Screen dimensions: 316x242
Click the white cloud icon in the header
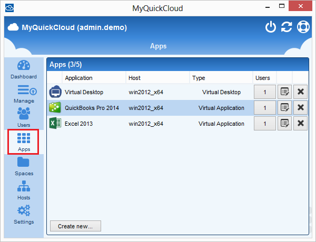tap(13, 27)
